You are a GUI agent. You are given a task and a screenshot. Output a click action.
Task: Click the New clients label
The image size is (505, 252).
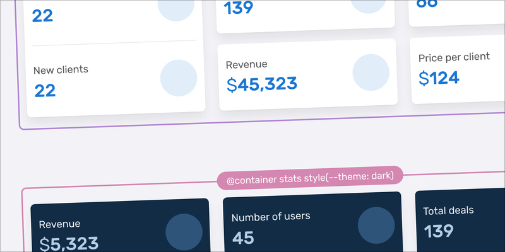point(61,70)
